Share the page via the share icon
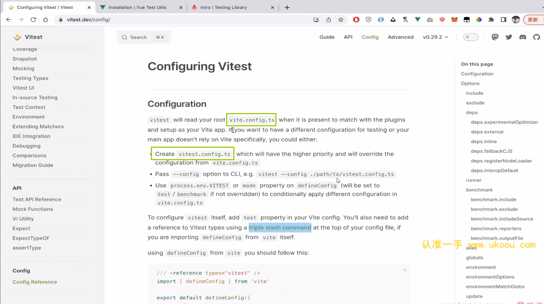 (x=329, y=20)
